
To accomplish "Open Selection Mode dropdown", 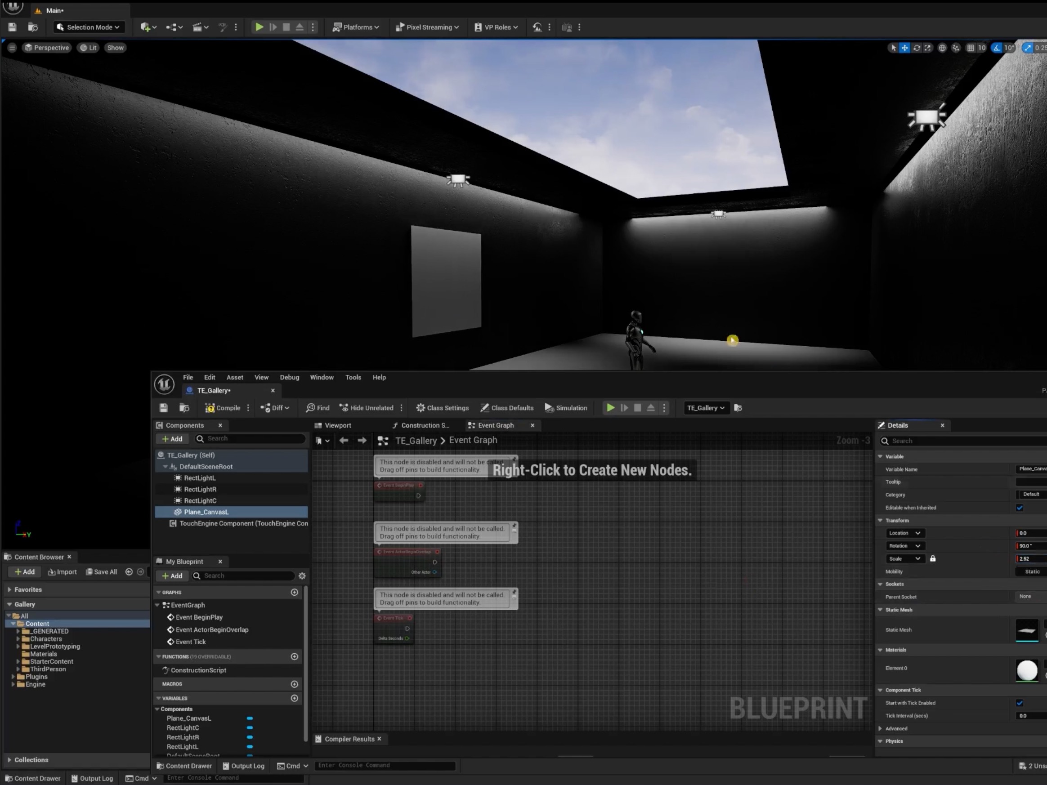I will tap(88, 27).
